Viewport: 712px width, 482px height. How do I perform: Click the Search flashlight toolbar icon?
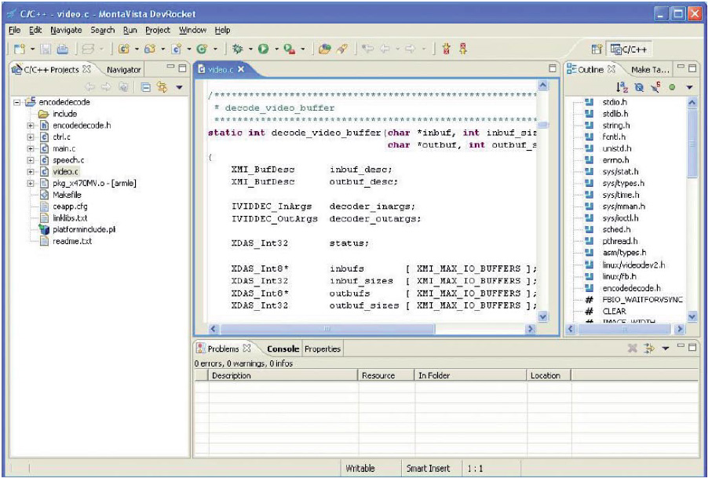pyautogui.click(x=342, y=49)
